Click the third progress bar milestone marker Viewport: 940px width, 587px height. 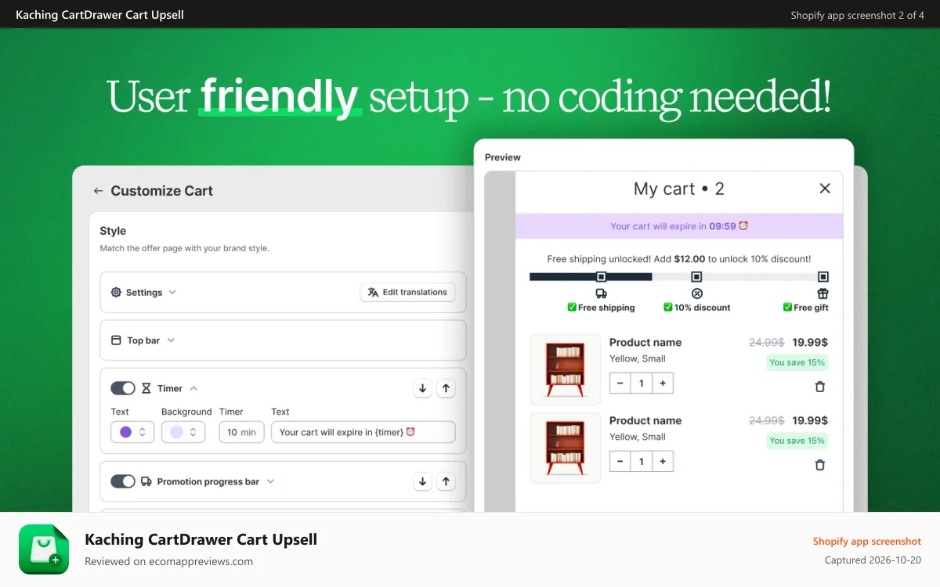[x=823, y=276]
